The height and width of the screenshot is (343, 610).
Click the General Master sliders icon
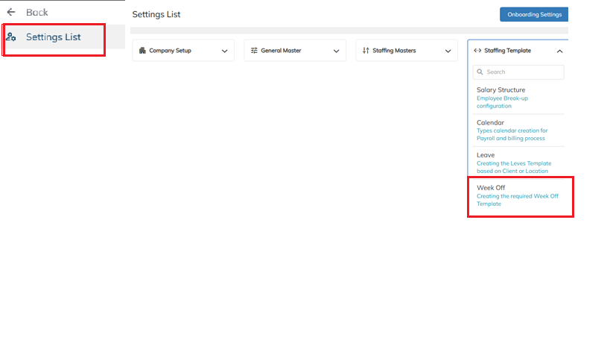point(254,51)
